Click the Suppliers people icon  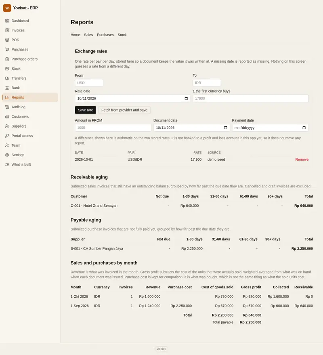click(7, 126)
